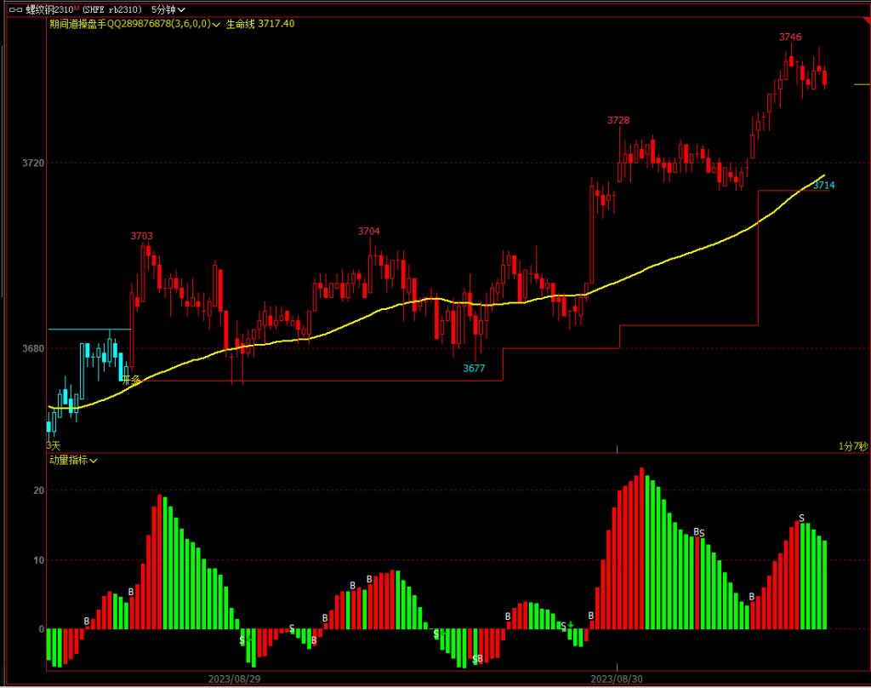The width and height of the screenshot is (871, 688).
Task: Select the 生命线 3717.40 legend label
Action: click(x=260, y=24)
